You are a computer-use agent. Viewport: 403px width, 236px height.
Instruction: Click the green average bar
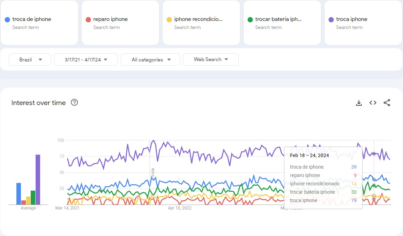[33, 198]
